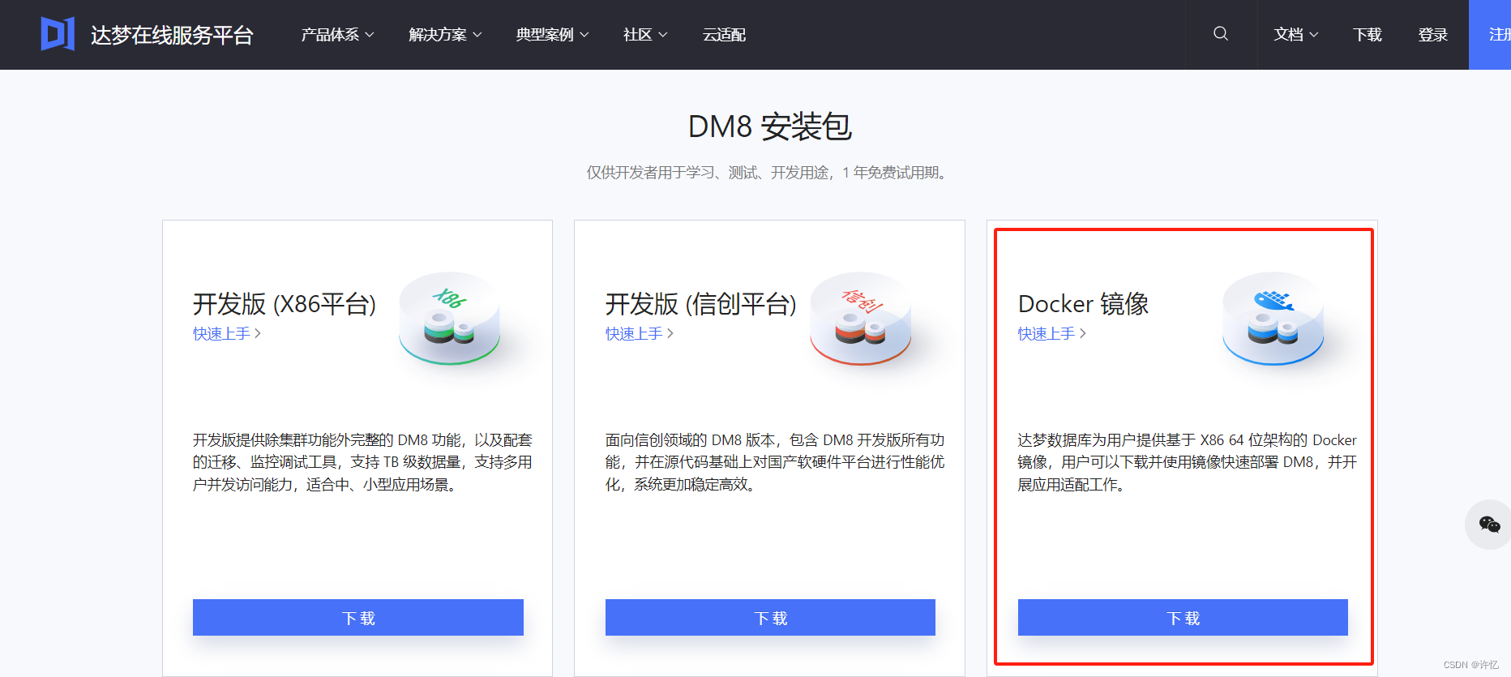Click the 开发版 (X86平台) heading
This screenshot has width=1511, height=677.
point(285,304)
